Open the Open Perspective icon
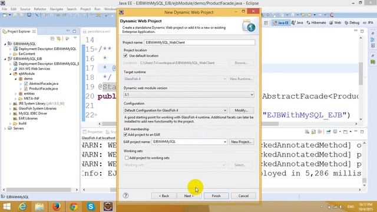The height and width of the screenshot is (212, 377). coord(266,22)
